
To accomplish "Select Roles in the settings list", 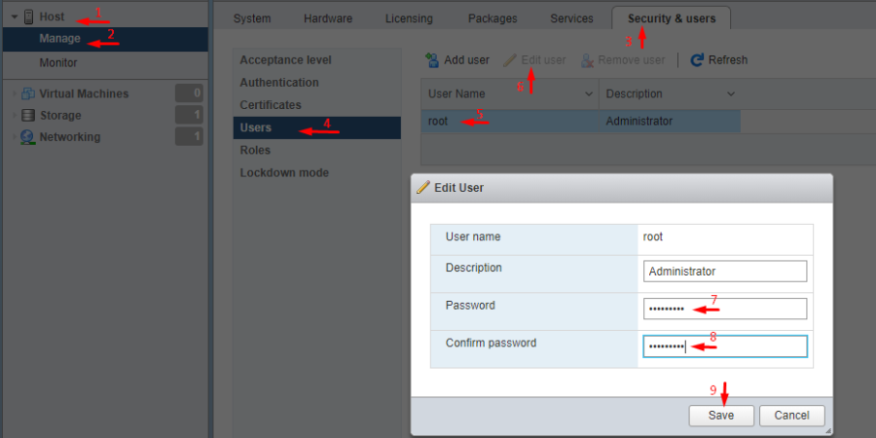I will coord(255,150).
